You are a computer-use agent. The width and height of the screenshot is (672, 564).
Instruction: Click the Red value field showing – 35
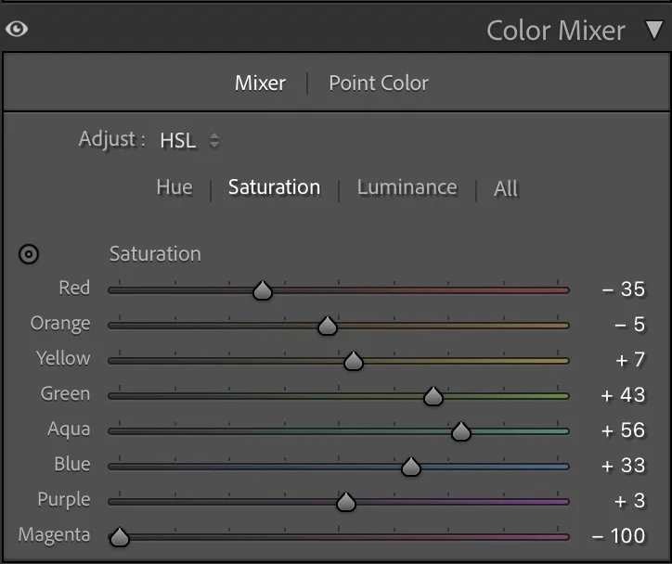coord(624,289)
